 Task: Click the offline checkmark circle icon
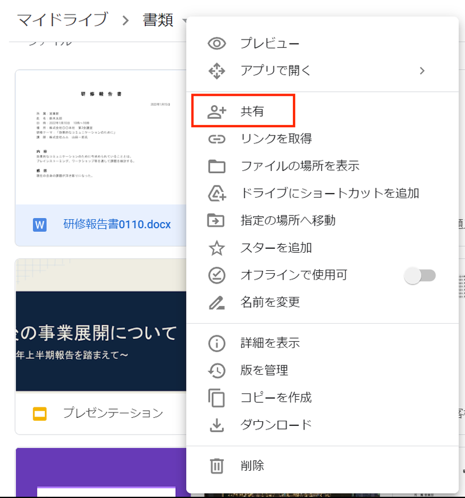coord(217,275)
